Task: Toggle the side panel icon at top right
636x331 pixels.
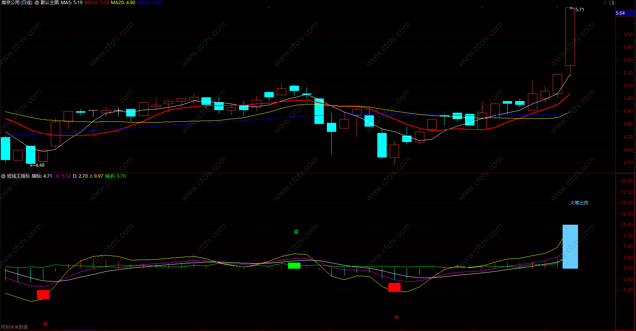Action: pyautogui.click(x=612, y=3)
